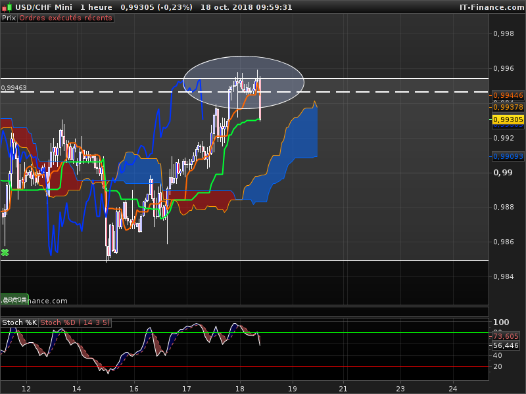This screenshot has height=394, width=526.
Task: Select the yellow 0,99305 current price tag
Action: tap(508, 120)
